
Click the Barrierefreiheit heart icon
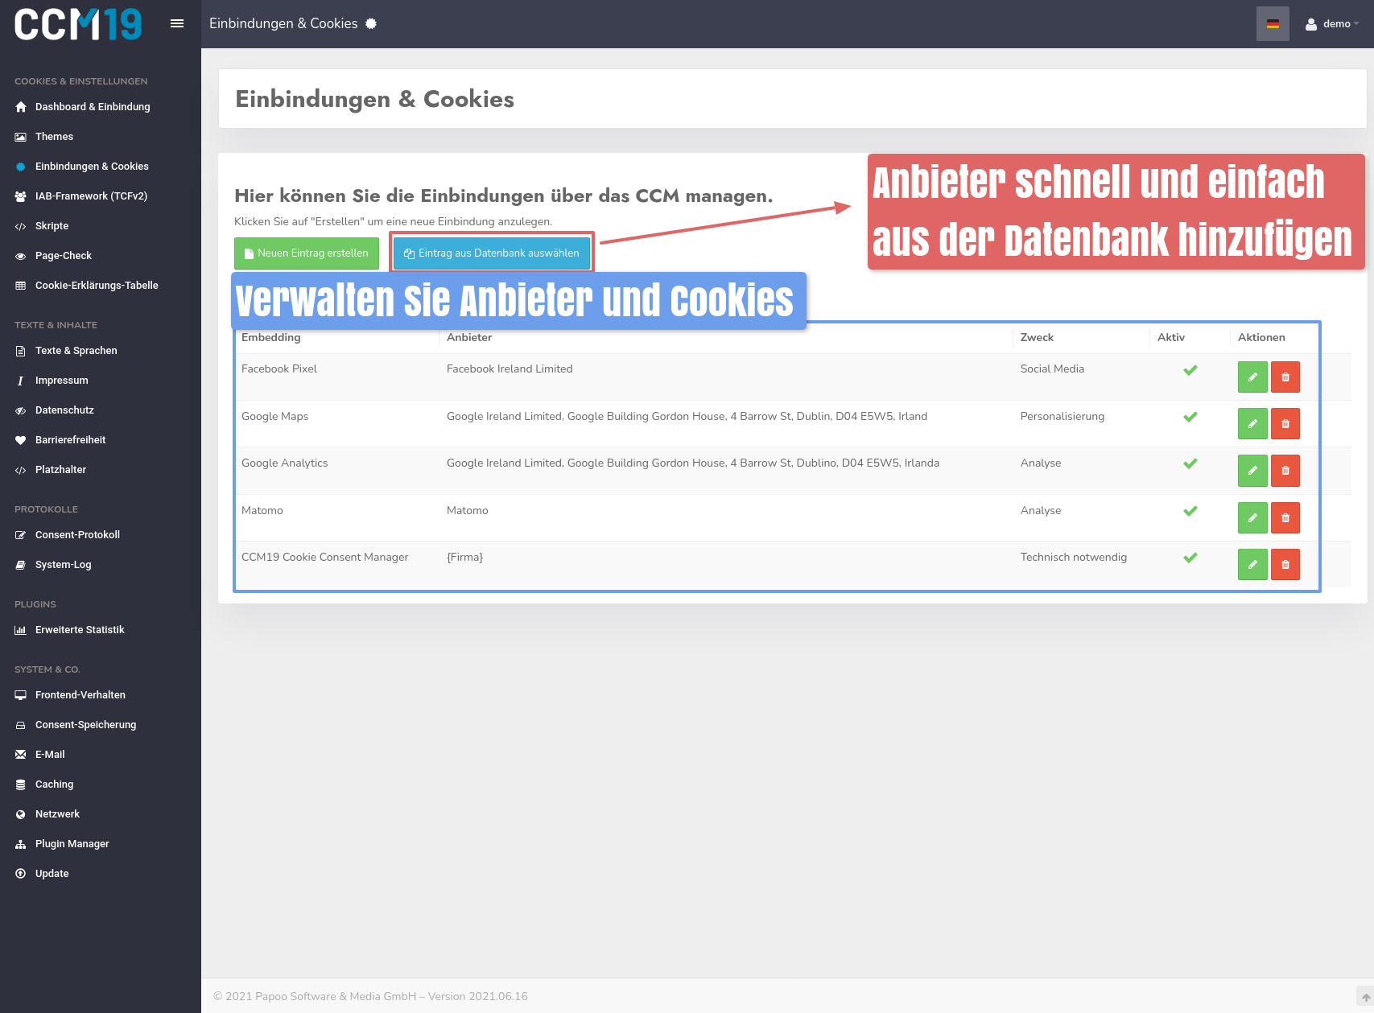pyautogui.click(x=21, y=440)
